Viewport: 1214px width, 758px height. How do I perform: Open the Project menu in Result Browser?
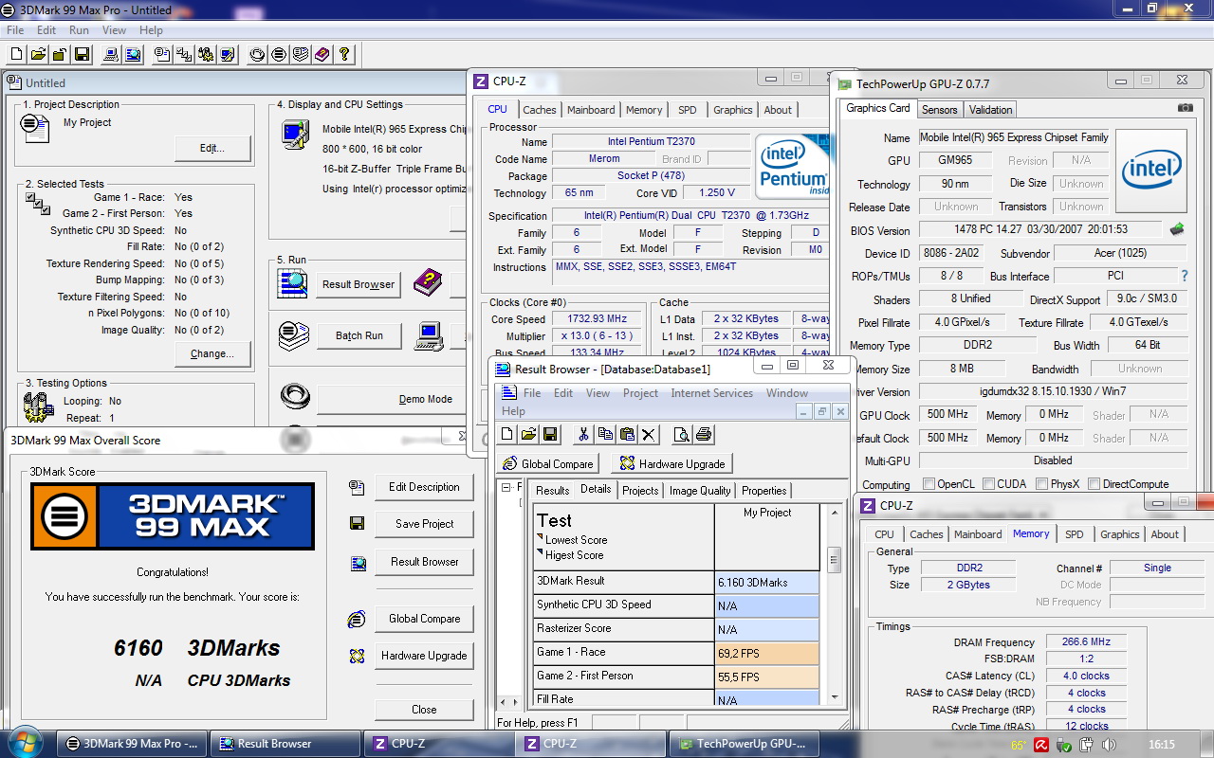coord(640,393)
